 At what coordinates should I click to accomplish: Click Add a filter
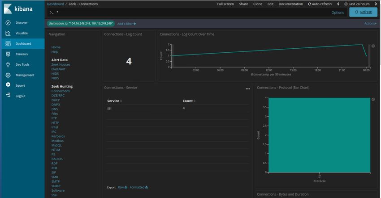(x=126, y=24)
